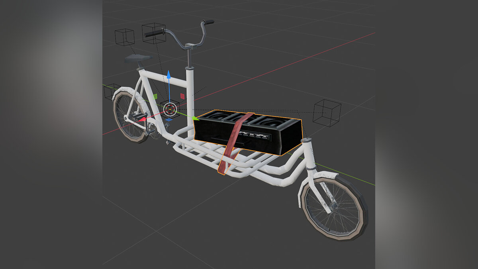Viewport: 478px width, 269px height.
Task: Select the empty cube around the left handlebar grip
Action: point(154,33)
